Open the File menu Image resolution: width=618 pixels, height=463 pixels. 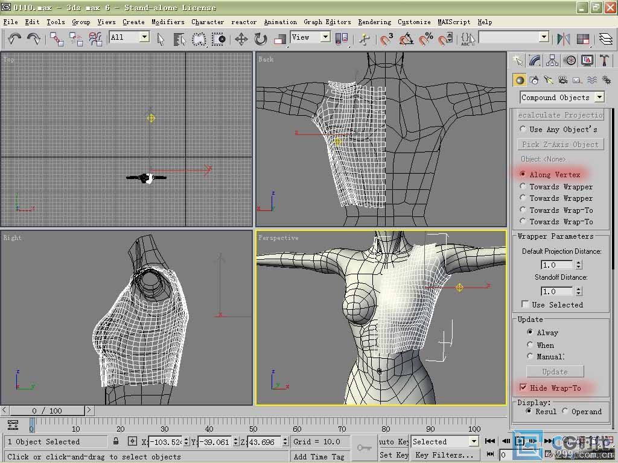[x=11, y=22]
